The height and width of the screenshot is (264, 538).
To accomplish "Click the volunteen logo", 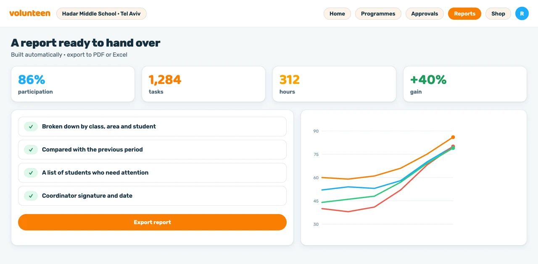I will click(x=30, y=13).
